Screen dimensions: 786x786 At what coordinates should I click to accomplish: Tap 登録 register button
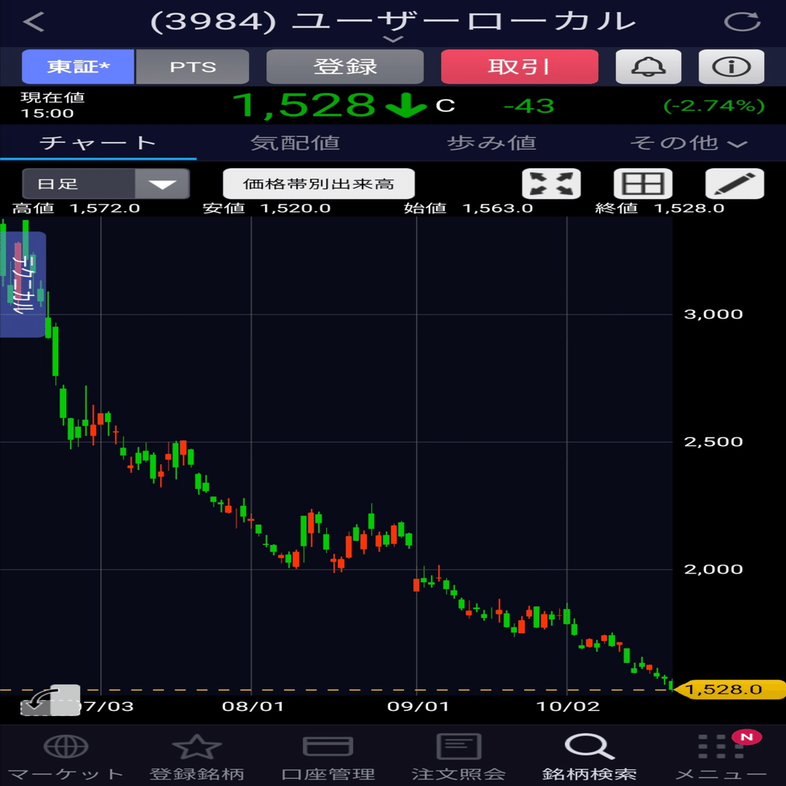coord(345,67)
